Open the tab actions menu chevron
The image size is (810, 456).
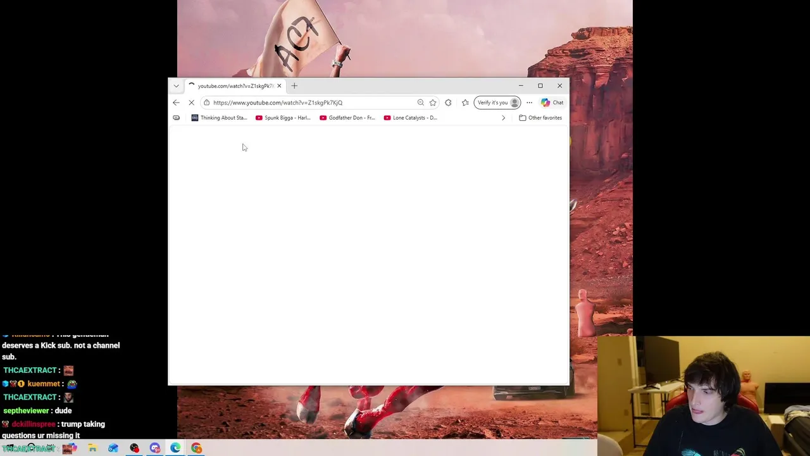tap(176, 86)
